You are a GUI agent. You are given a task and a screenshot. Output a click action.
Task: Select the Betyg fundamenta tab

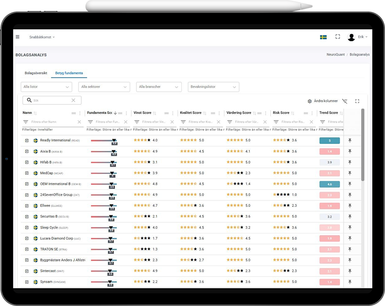coord(69,73)
